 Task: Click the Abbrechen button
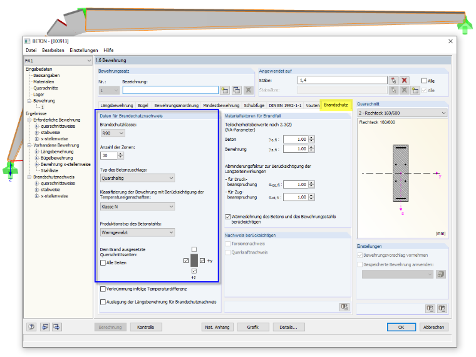(433, 327)
